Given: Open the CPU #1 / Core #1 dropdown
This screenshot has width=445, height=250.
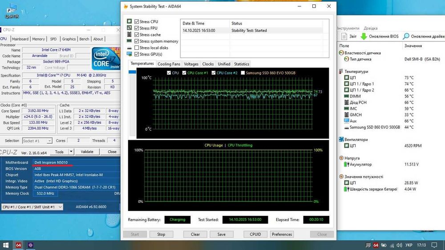Looking at the screenshot, I should [32, 207].
